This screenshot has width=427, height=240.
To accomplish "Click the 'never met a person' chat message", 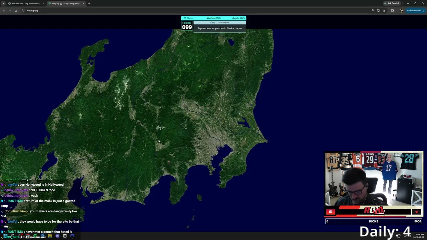I will (x=37, y=232).
